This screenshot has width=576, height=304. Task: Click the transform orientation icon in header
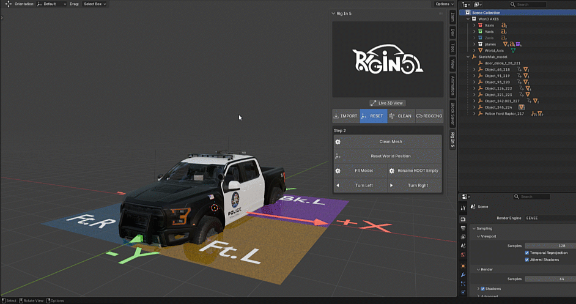(39, 4)
